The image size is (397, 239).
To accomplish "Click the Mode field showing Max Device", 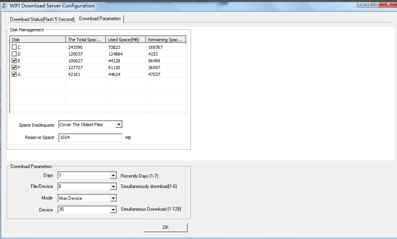I will (84, 198).
